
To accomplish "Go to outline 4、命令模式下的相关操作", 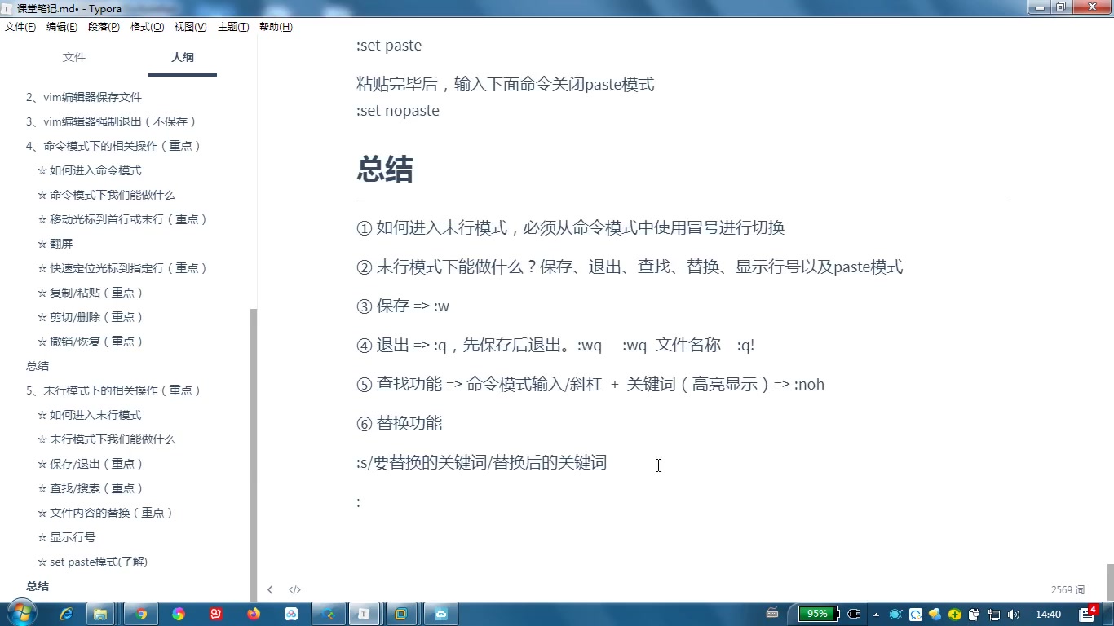I will point(113,146).
